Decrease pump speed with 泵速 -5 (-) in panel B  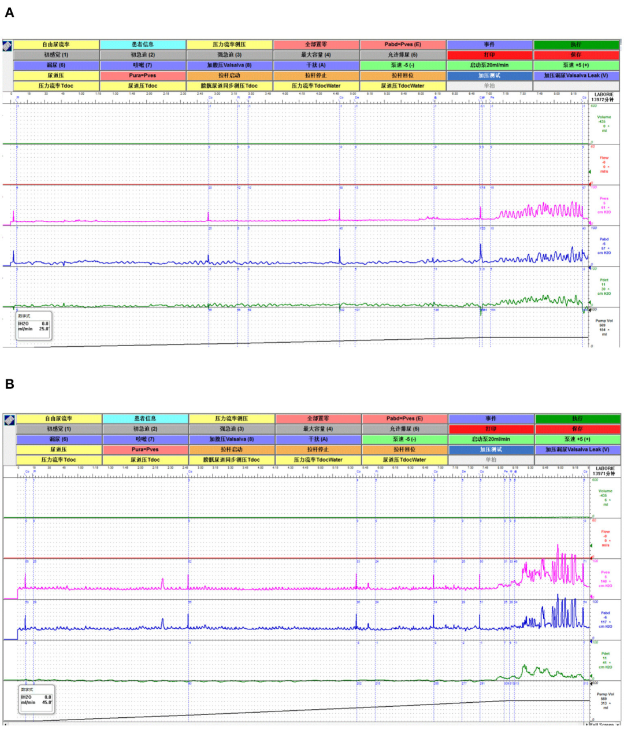pos(404,439)
